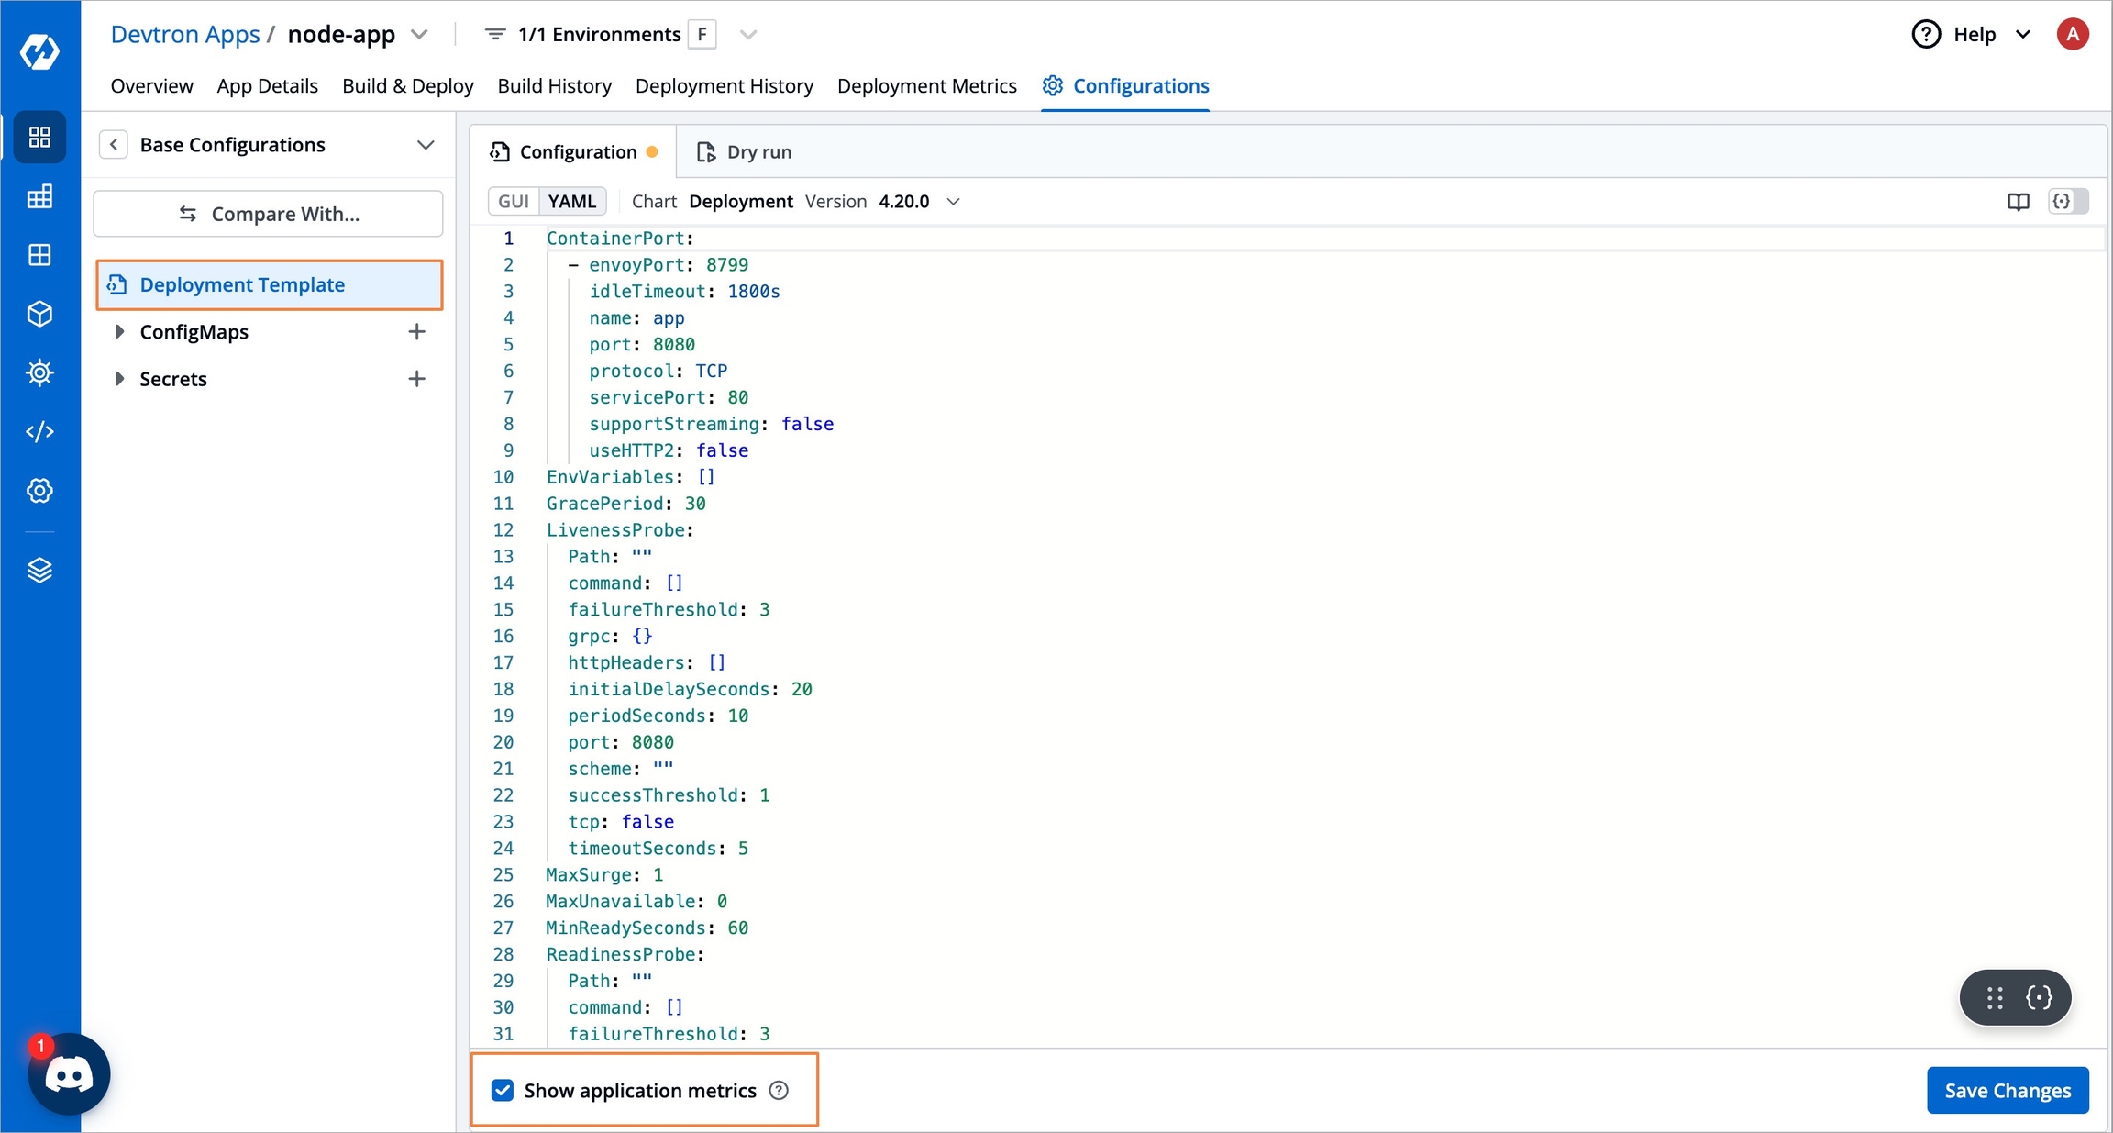Image resolution: width=2113 pixels, height=1133 pixels.
Task: Open global configurations gear sidebar icon
Action: click(x=39, y=491)
